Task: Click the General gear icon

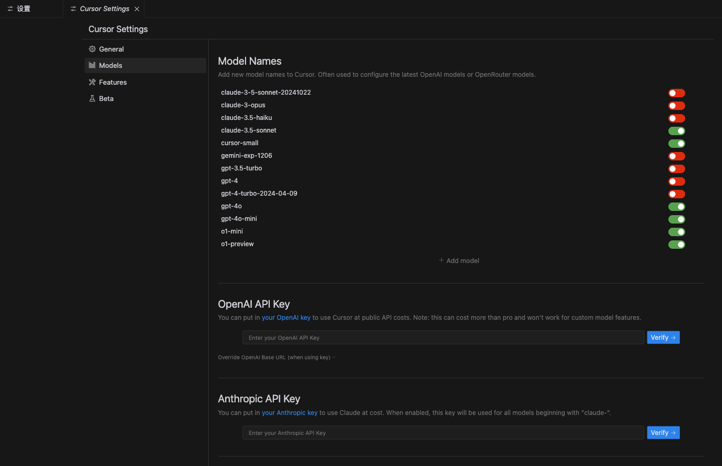Action: (x=92, y=49)
